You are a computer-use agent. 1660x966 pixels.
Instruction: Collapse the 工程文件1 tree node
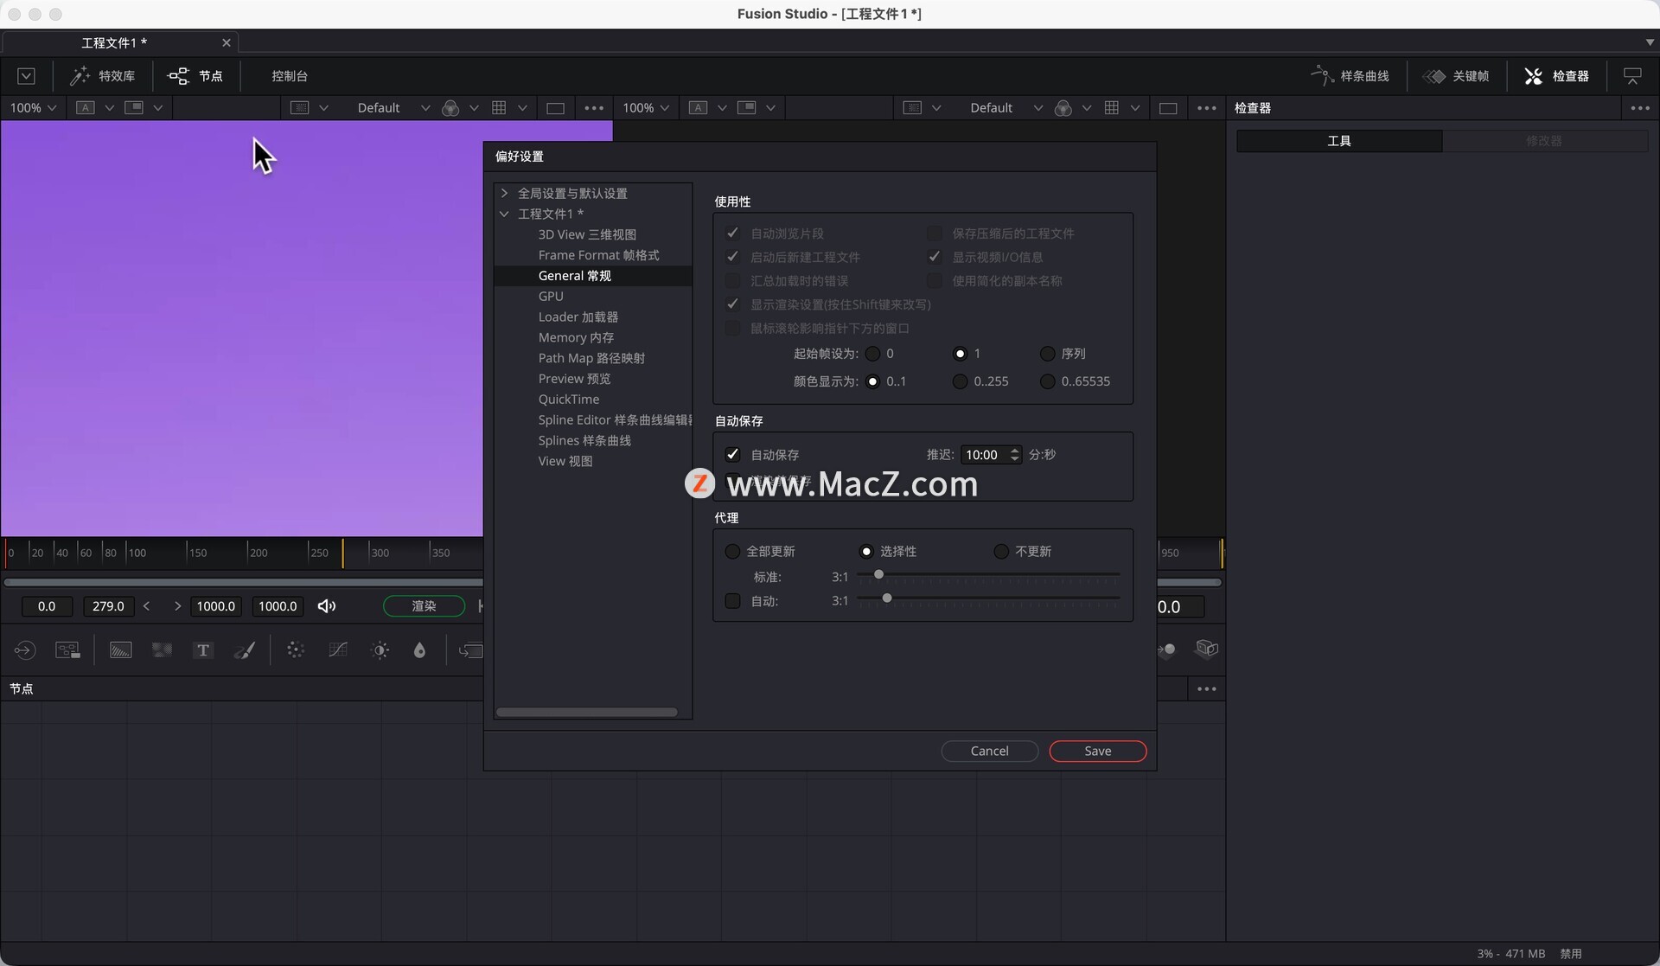504,214
